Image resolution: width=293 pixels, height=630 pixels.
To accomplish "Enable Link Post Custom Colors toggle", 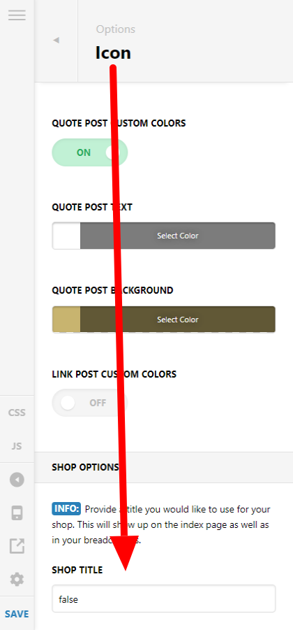I will (x=90, y=403).
